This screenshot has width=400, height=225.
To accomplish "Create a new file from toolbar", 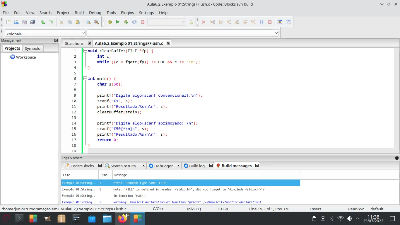I will coord(8,22).
